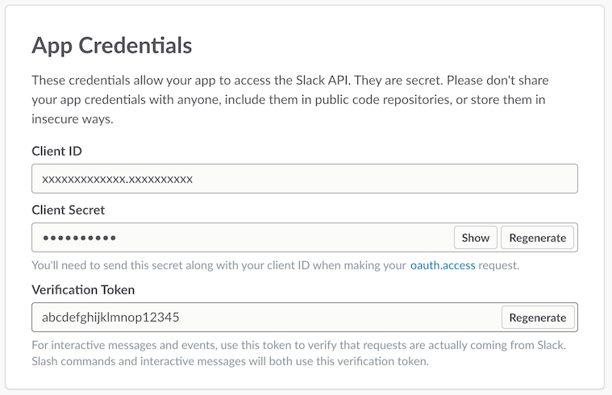
Task: Click the Verification Token label
Action: pyautogui.click(x=83, y=289)
